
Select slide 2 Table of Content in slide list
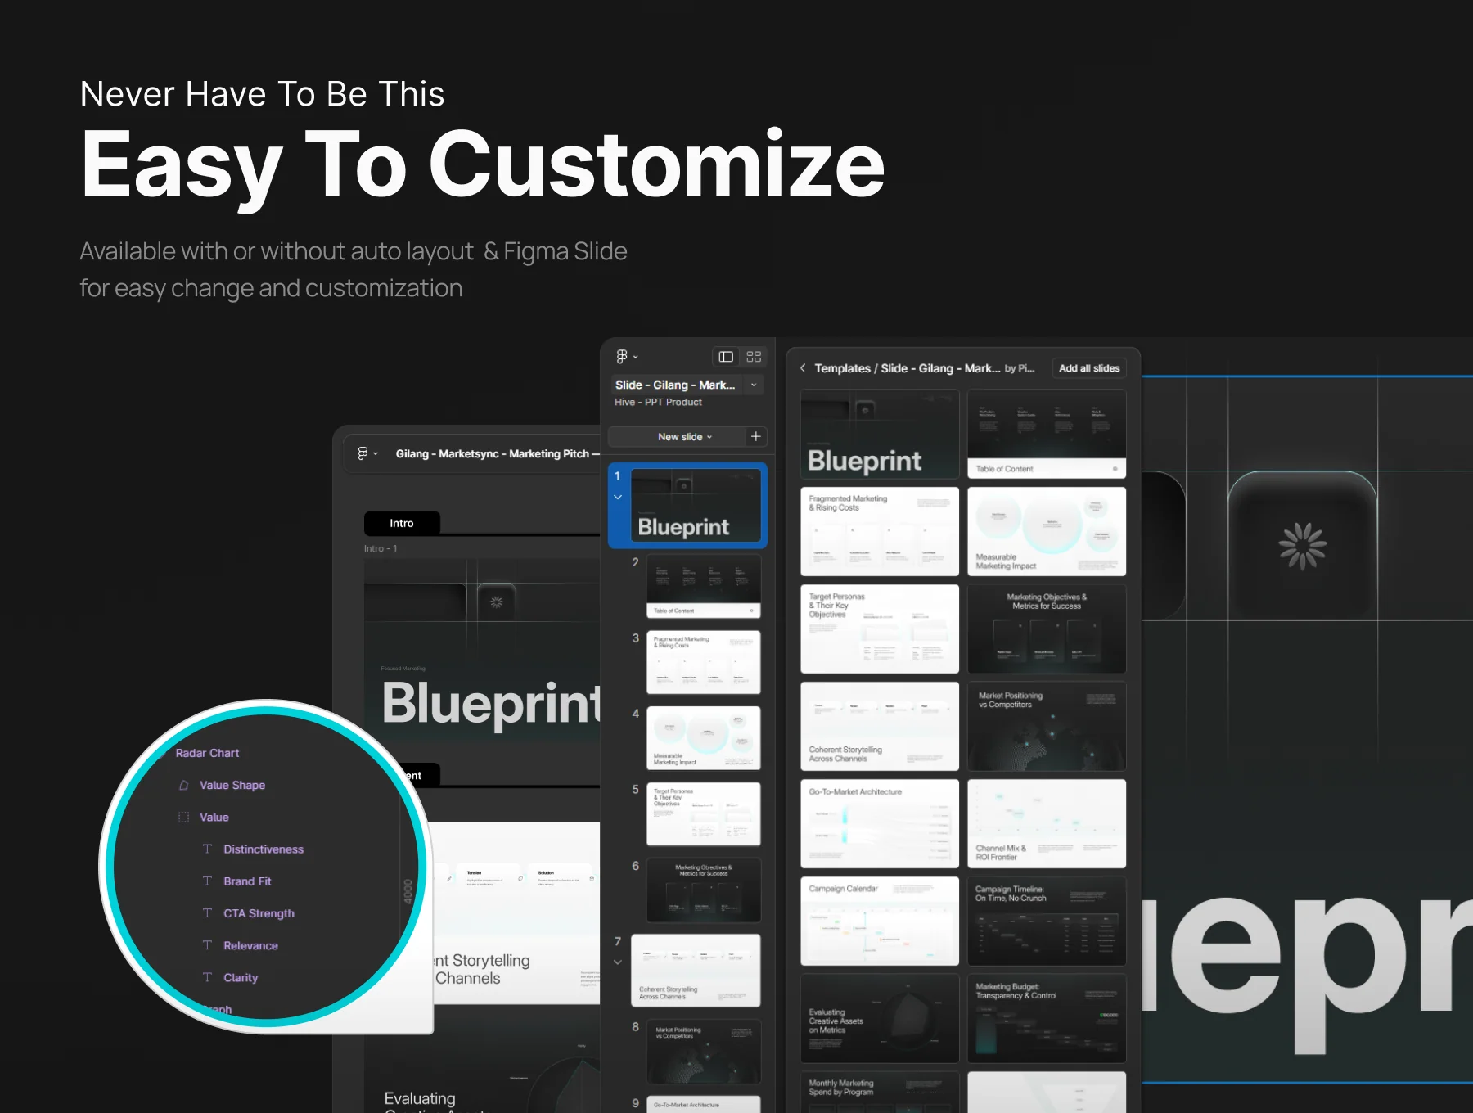pyautogui.click(x=703, y=586)
